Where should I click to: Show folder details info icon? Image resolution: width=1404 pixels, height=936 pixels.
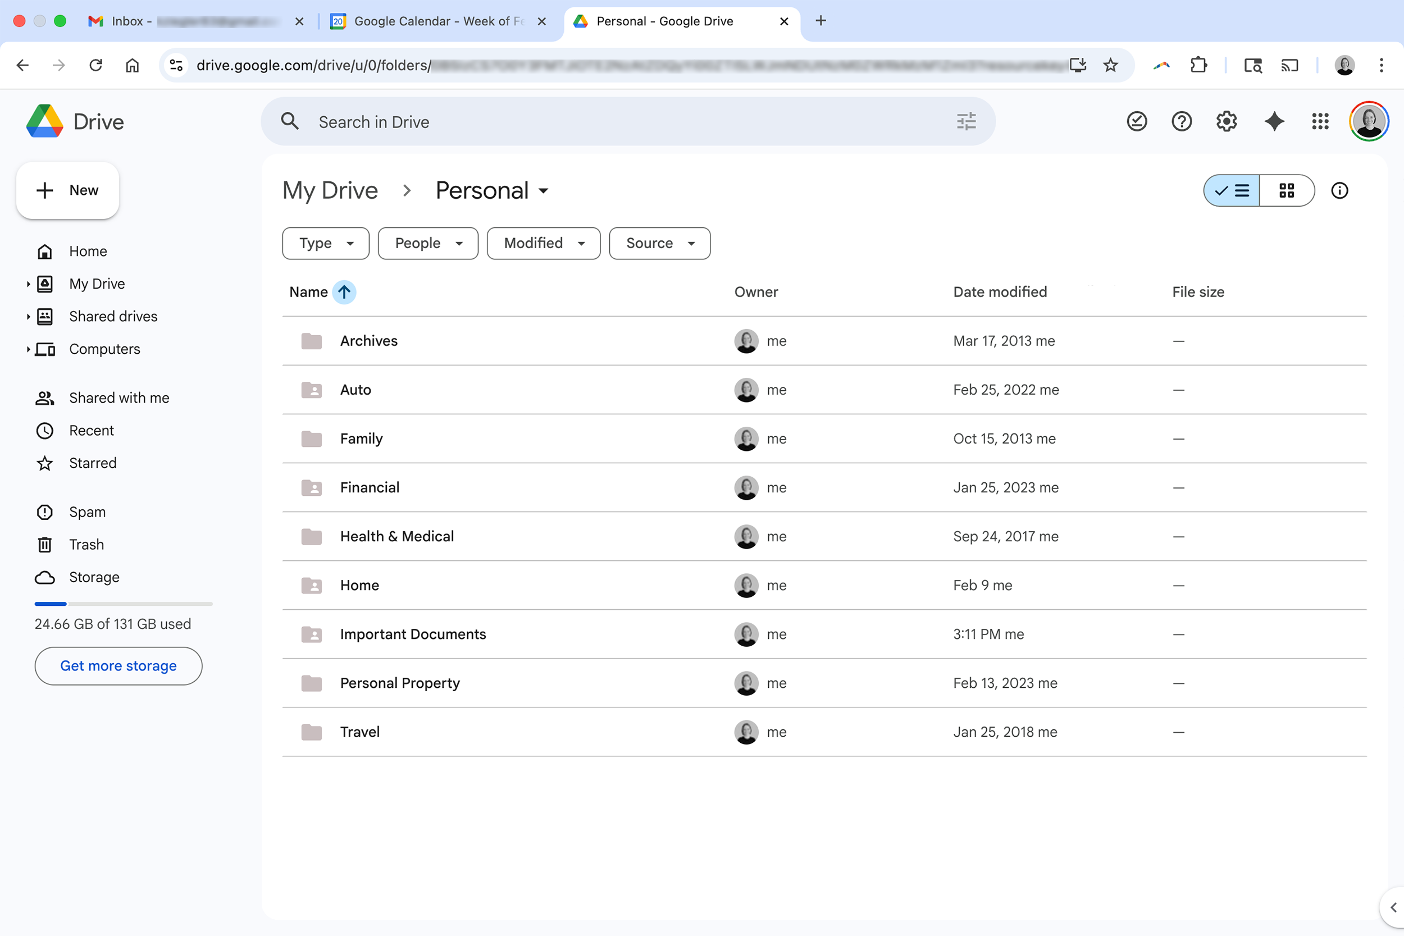(1339, 190)
